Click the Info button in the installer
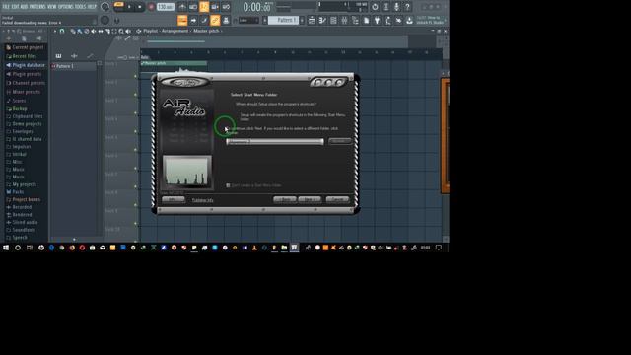 tap(174, 199)
